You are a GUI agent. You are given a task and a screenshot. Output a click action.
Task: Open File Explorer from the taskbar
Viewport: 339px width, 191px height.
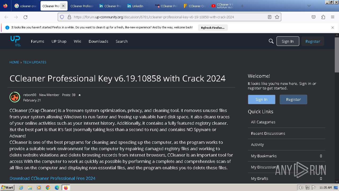[x=30, y=188]
